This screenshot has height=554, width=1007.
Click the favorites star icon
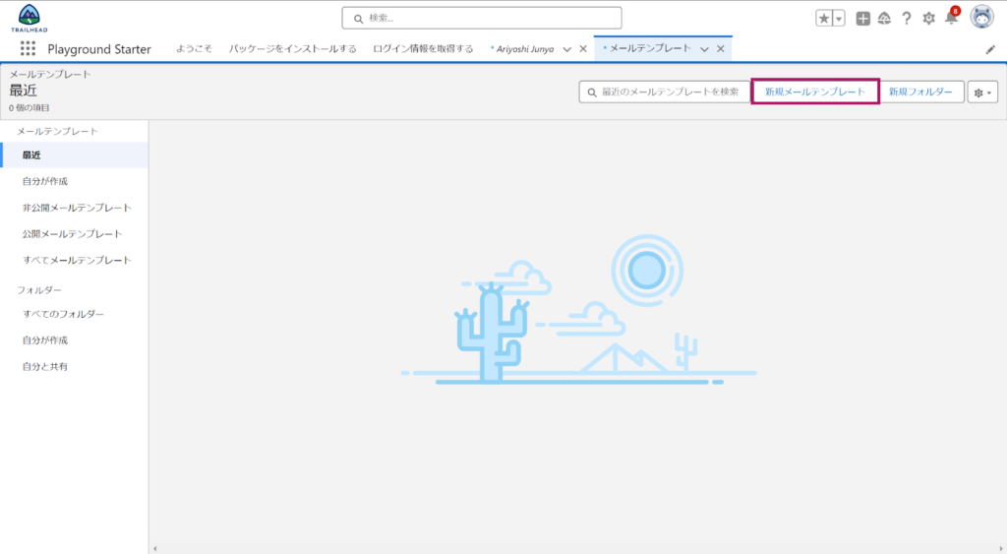pyautogui.click(x=824, y=19)
